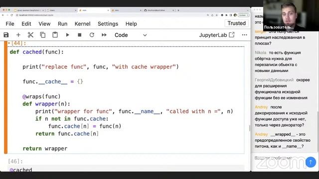Cut the selected cell using the scissors icon

pyautogui.click(x=30, y=35)
